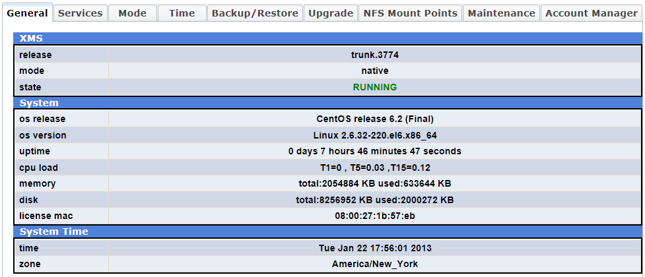Click the System Time section header
Viewport: 645px width, 277px height.
[x=54, y=231]
